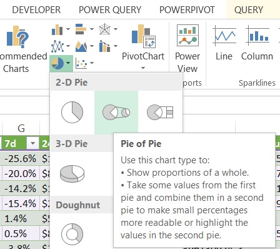Expand the column chart dropdown arrow
Viewport: 280px width, 249px height.
68,29
